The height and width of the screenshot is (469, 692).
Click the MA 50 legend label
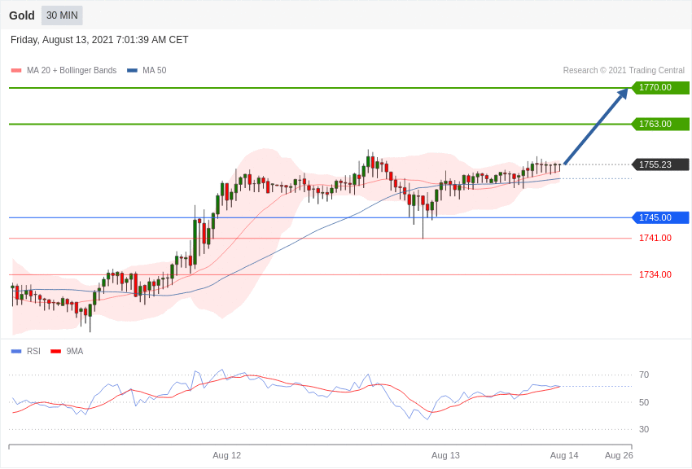pyautogui.click(x=154, y=70)
